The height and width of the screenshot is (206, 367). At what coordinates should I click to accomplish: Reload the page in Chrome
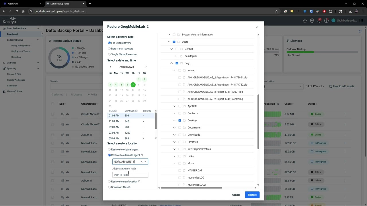(17, 11)
